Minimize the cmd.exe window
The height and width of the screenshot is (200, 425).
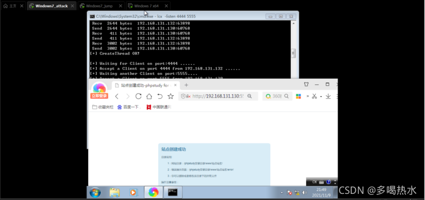click(270, 16)
